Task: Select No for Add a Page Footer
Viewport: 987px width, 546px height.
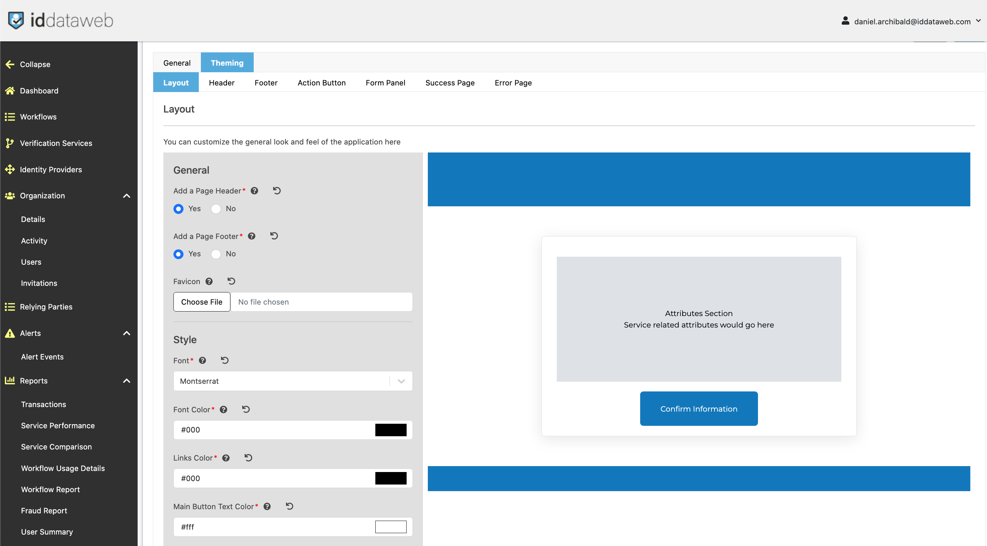Action: (216, 254)
